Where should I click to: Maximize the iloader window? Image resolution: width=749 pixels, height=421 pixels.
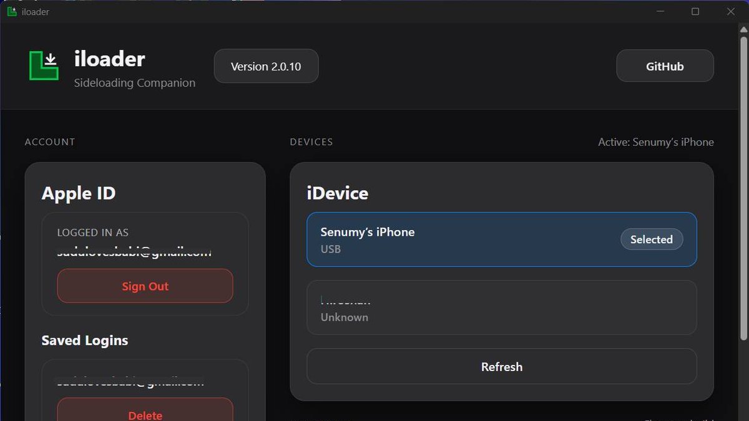click(695, 12)
